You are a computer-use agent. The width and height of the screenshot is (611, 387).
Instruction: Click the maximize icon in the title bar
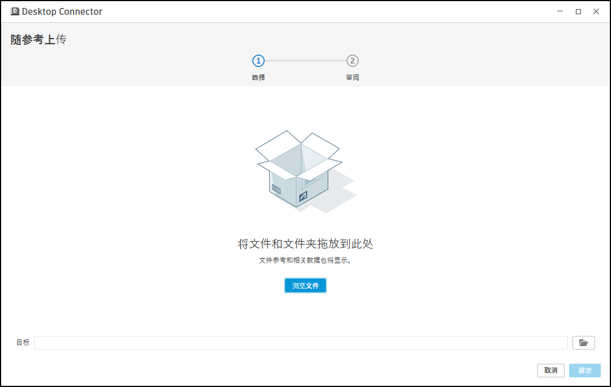pyautogui.click(x=578, y=11)
